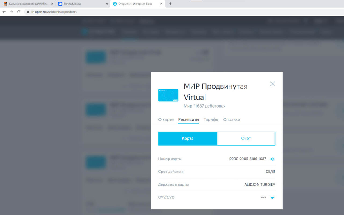
Task: Close the Winline browser tab
Action: (52, 4)
